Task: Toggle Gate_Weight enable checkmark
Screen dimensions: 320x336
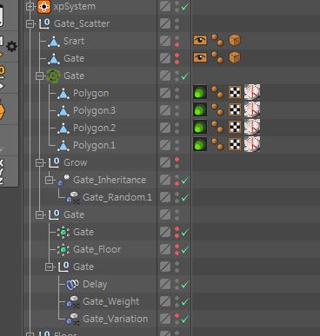Action: click(184, 302)
